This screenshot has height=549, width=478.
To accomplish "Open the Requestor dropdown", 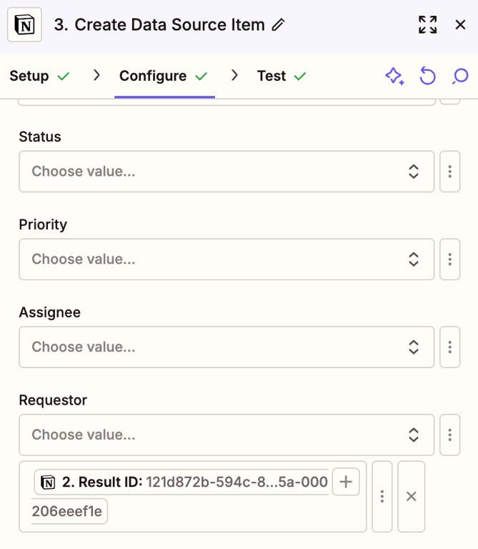I will click(x=226, y=435).
